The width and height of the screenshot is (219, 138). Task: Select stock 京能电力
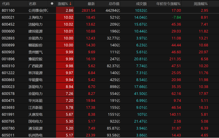point(35,94)
